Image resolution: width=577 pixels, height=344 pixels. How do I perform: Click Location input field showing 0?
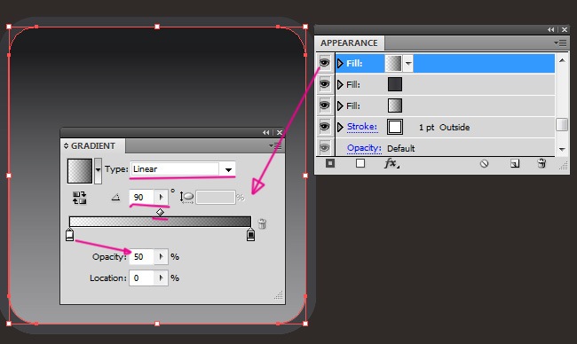point(142,278)
